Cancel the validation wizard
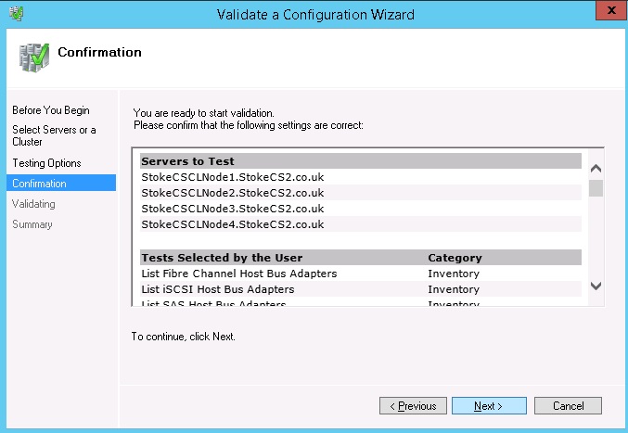The height and width of the screenshot is (433, 628). click(x=568, y=406)
